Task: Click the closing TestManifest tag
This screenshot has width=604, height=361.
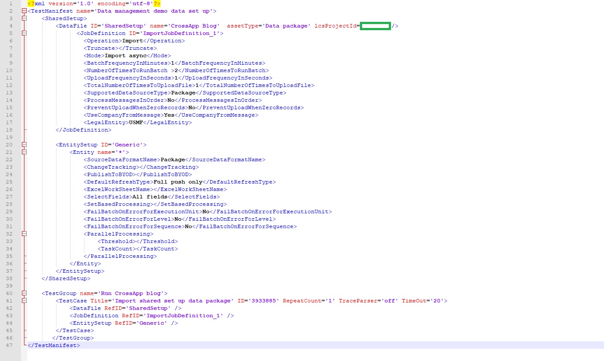Action: (x=54, y=345)
